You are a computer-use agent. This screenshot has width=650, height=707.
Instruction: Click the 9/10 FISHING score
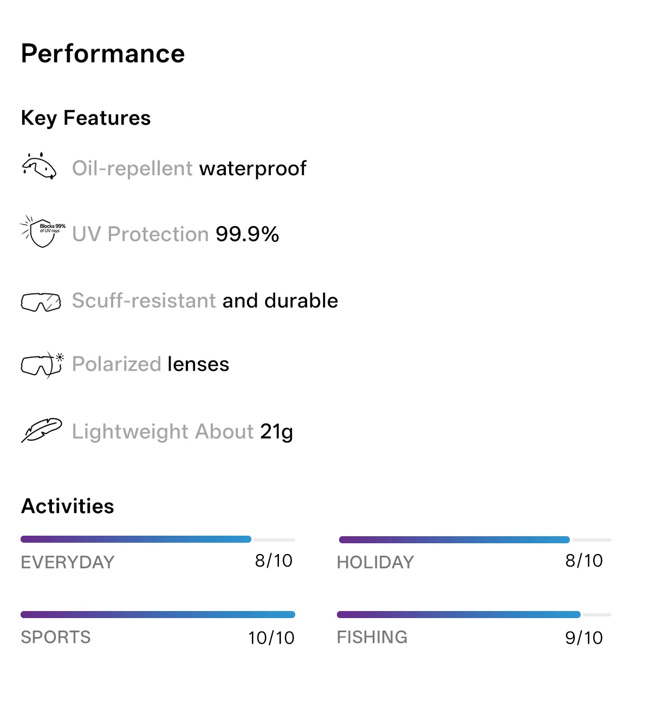click(584, 638)
